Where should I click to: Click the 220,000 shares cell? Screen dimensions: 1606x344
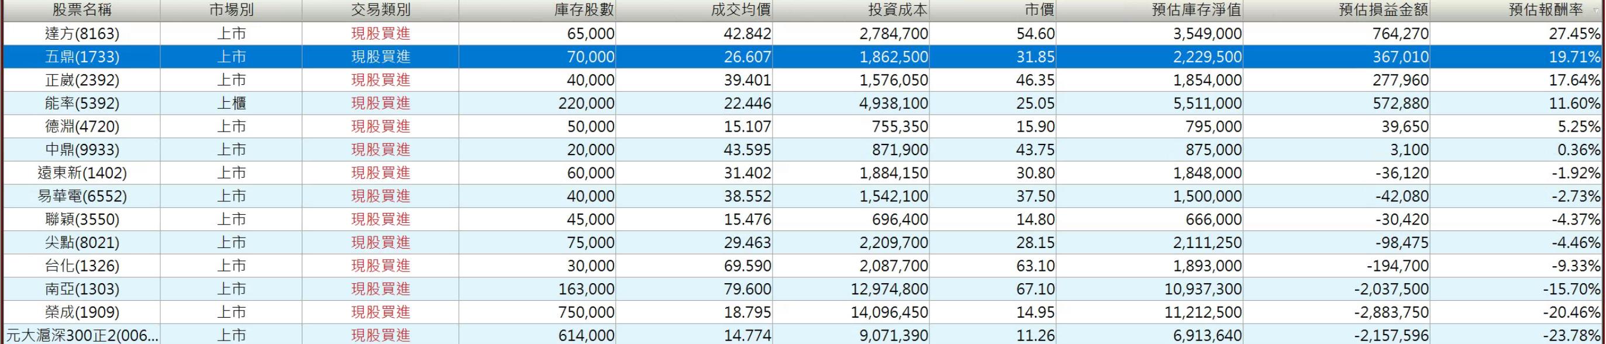(586, 104)
